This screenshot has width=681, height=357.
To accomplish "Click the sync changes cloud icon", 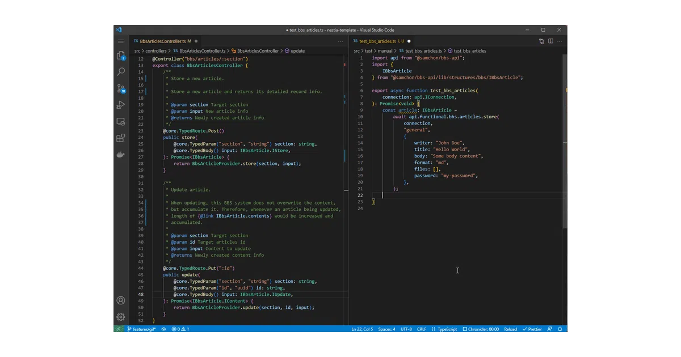I will tap(163, 329).
